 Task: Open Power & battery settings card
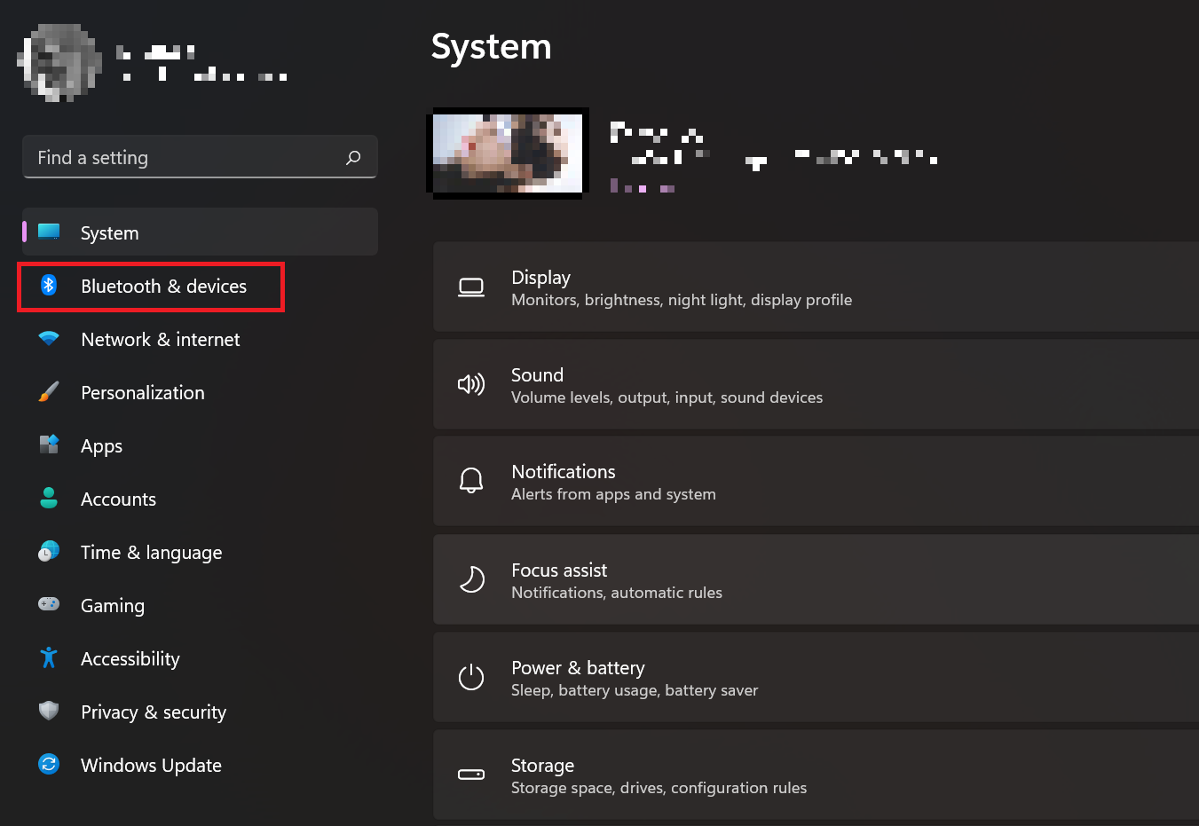816,677
